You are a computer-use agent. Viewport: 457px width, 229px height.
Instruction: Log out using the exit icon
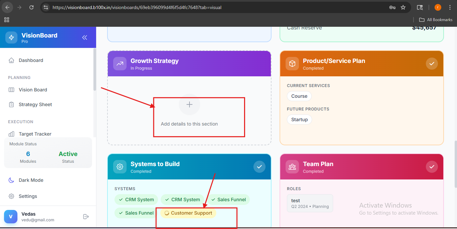[x=86, y=217]
